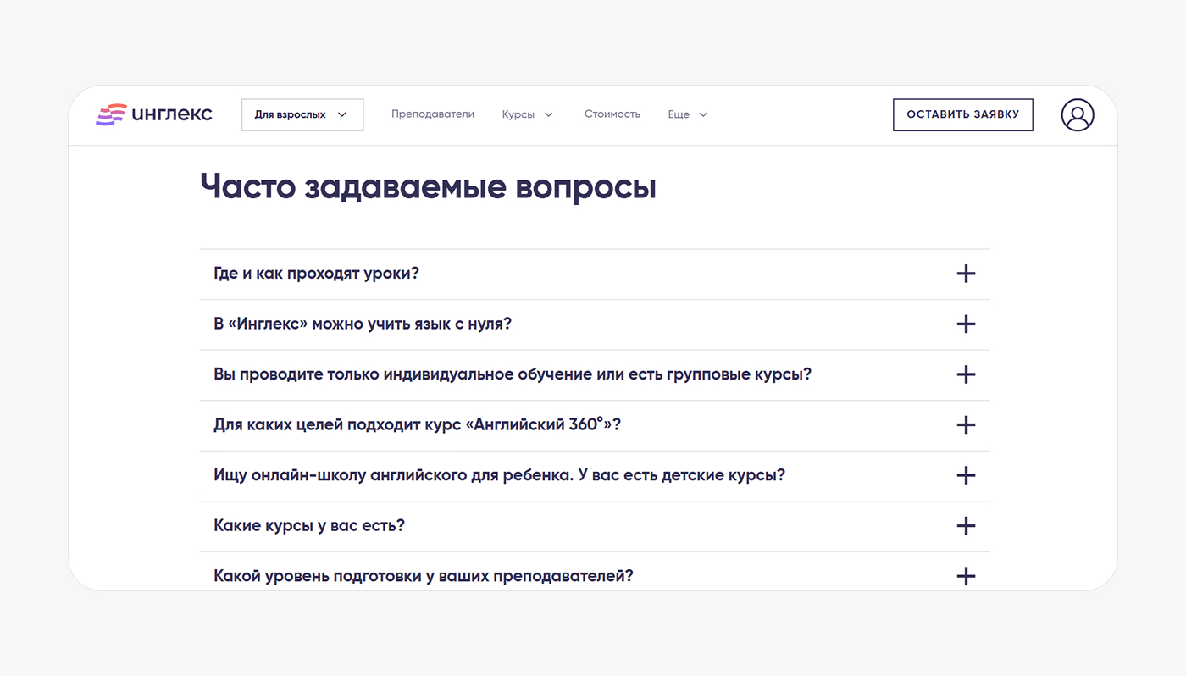Click question Ищу онлайн-школу английского для ребенка
Viewport: 1186px width, 676px height.
point(500,475)
